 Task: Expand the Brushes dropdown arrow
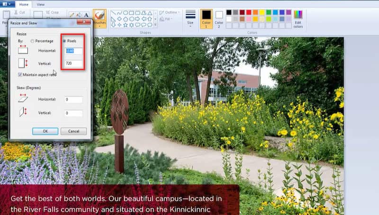(x=99, y=26)
